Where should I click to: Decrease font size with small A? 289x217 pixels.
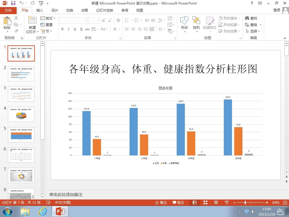(110, 20)
